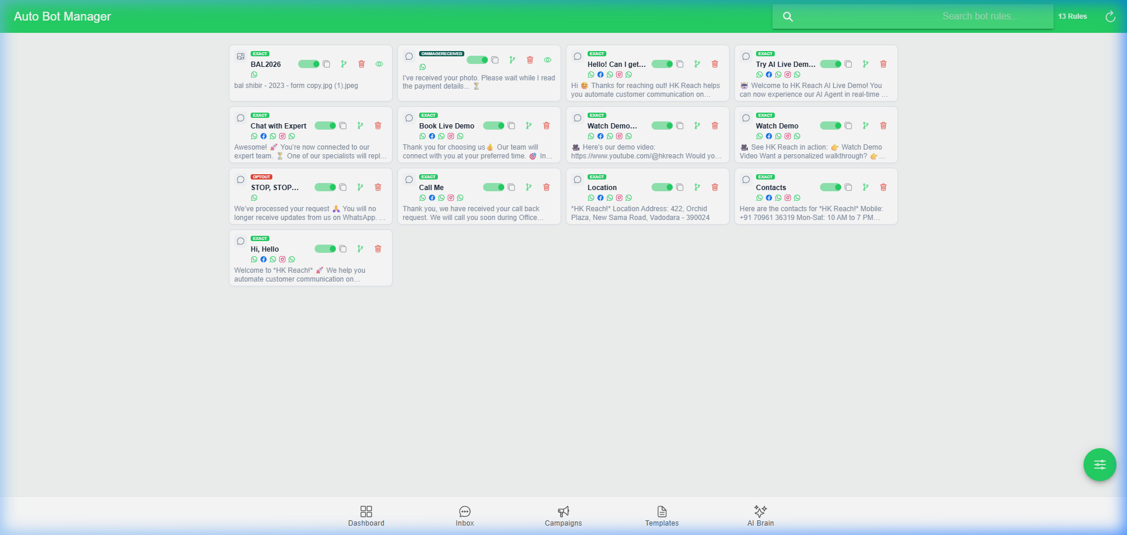This screenshot has height=535, width=1127.
Task: Toggle the Chat with Expert rule switch
Action: tap(325, 126)
